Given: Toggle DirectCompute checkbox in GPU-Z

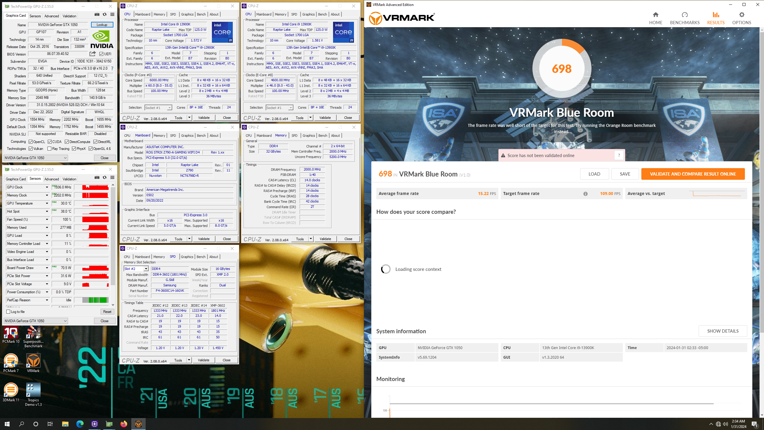Looking at the screenshot, I should click(x=67, y=142).
